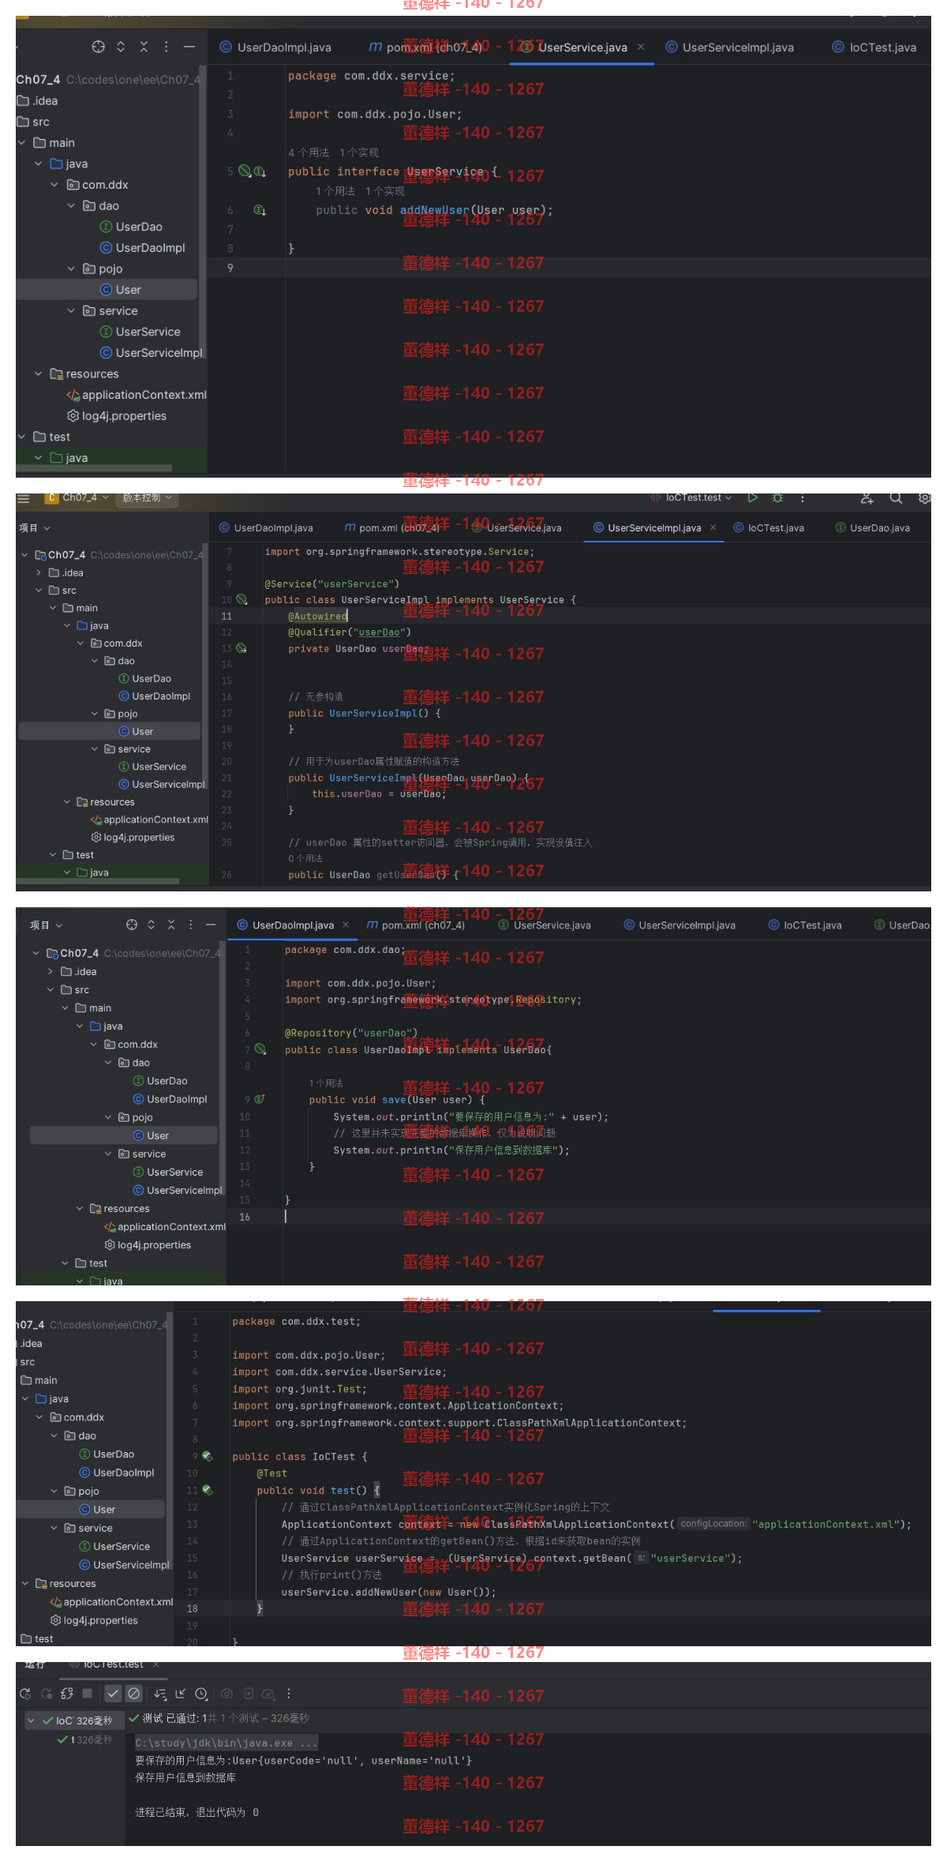The height and width of the screenshot is (1861, 947).
Task: Open UserServiceImpl.java tab in UserDaoImpl.java window
Action: 679,925
